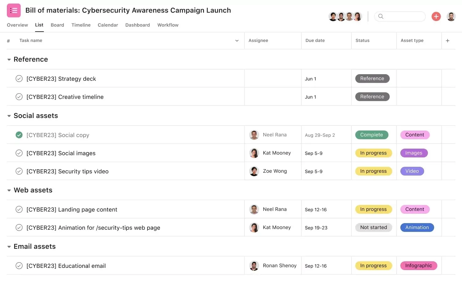Click the pink project list icon

click(14, 10)
